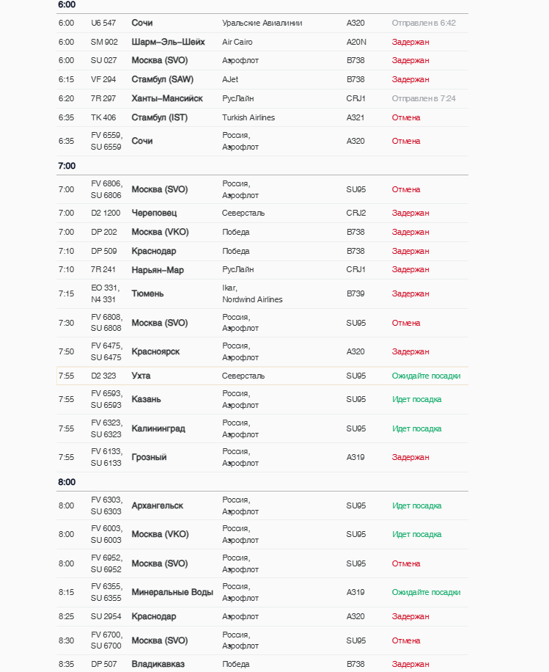Open the Шарм–Эль–Шейх flight destination

(x=168, y=42)
